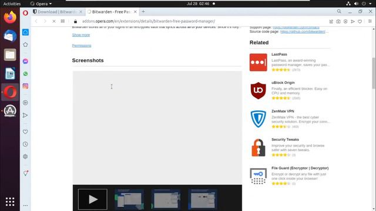Open the Opera main menu logo

click(25, 13)
